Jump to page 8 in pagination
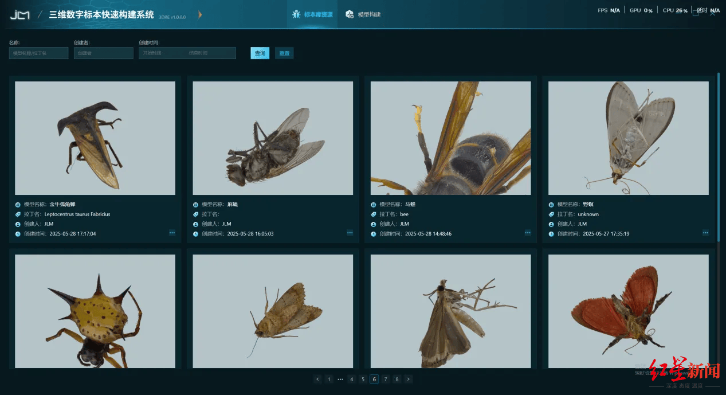Screen dimensions: 726x395 tap(397, 379)
